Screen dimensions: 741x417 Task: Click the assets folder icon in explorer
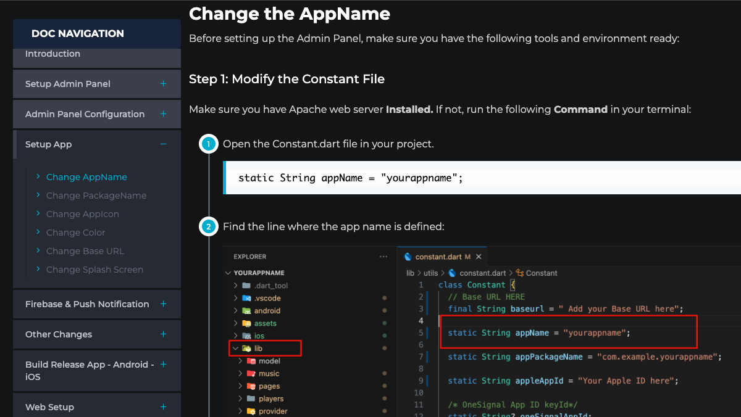point(246,323)
